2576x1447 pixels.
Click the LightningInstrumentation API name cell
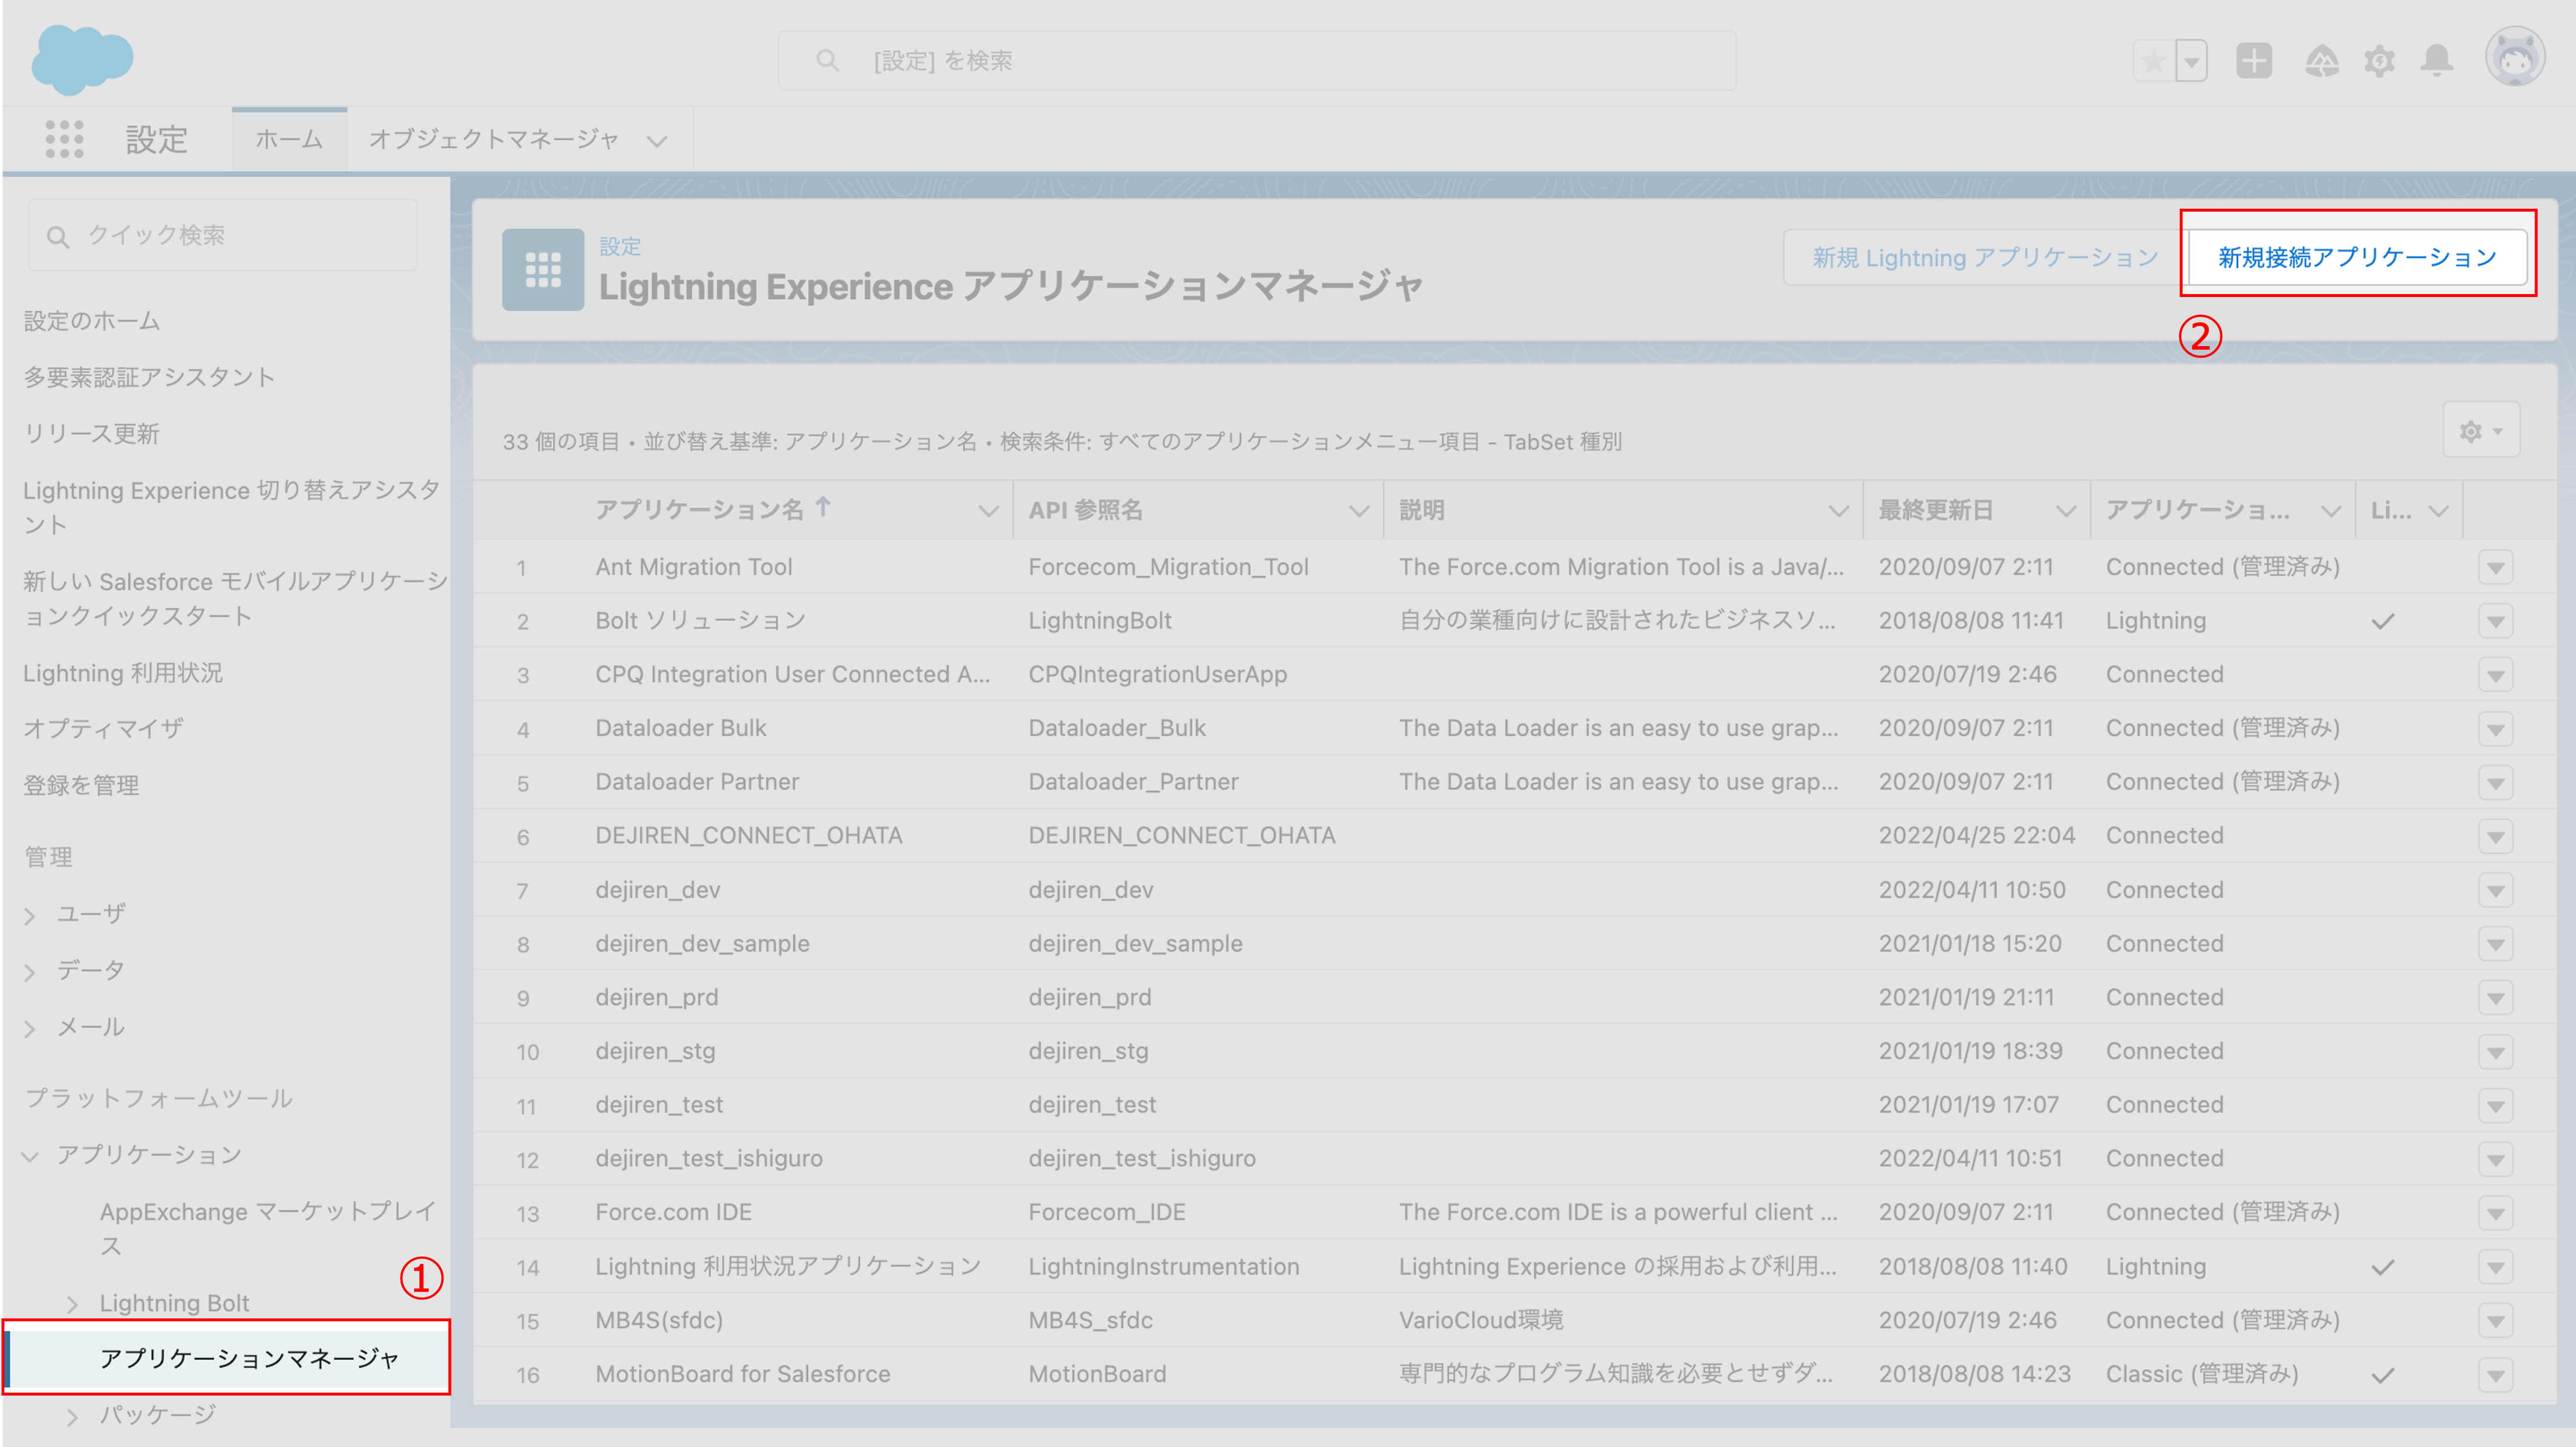[x=1164, y=1267]
